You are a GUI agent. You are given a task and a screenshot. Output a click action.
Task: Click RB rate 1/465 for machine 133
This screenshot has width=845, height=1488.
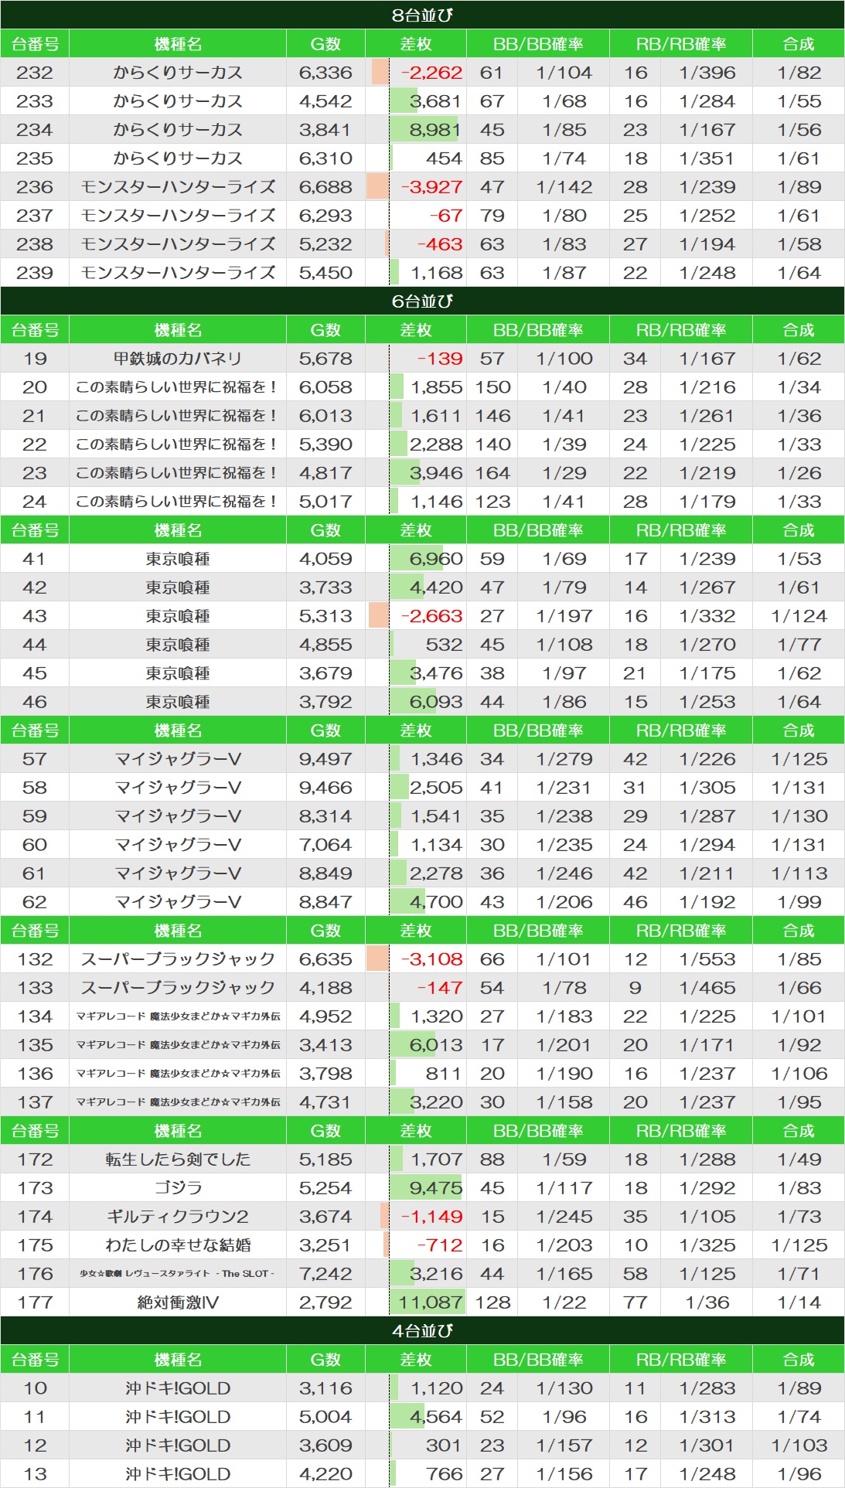point(707,988)
